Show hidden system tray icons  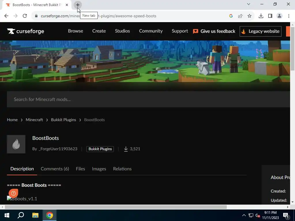[x=244, y=215]
